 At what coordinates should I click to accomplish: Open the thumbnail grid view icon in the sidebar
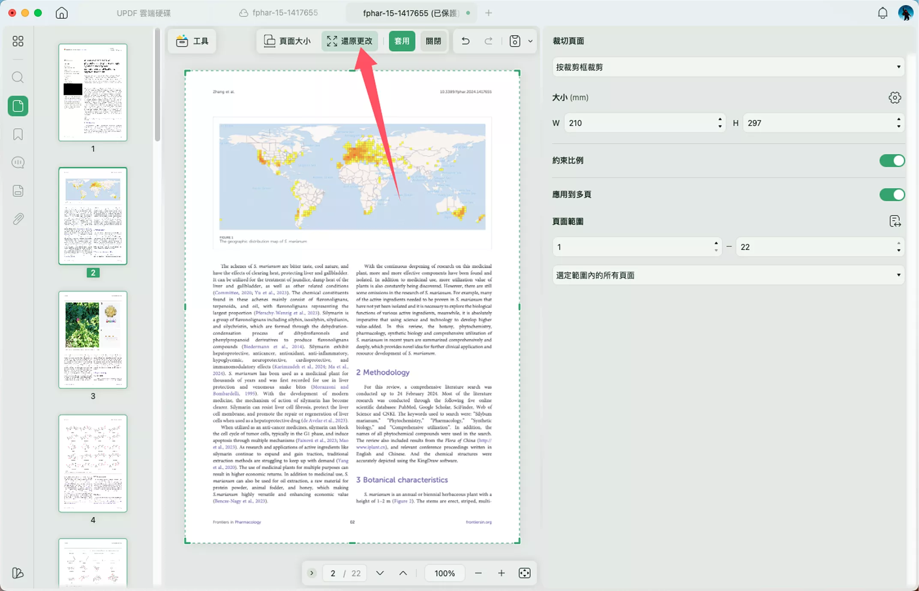point(18,41)
